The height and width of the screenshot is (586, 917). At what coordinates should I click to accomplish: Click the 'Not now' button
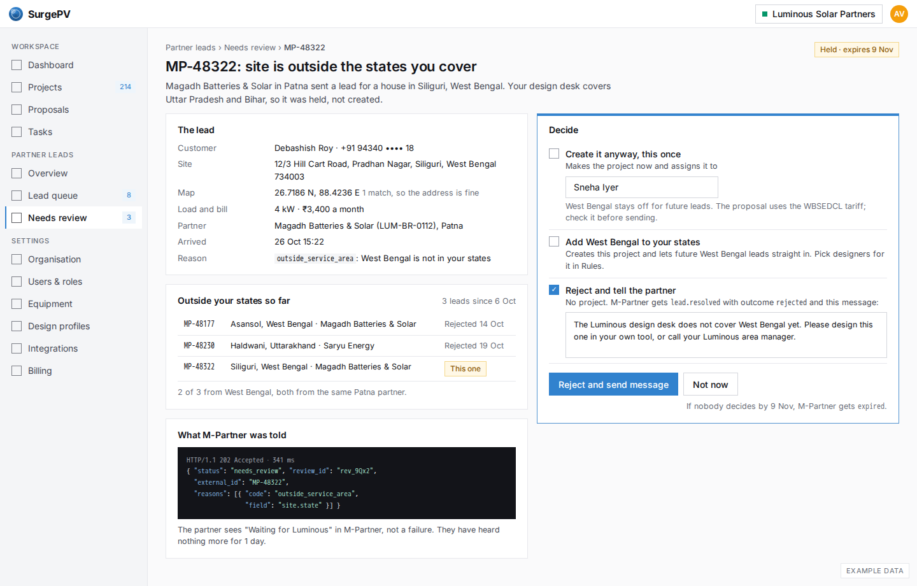pos(711,384)
